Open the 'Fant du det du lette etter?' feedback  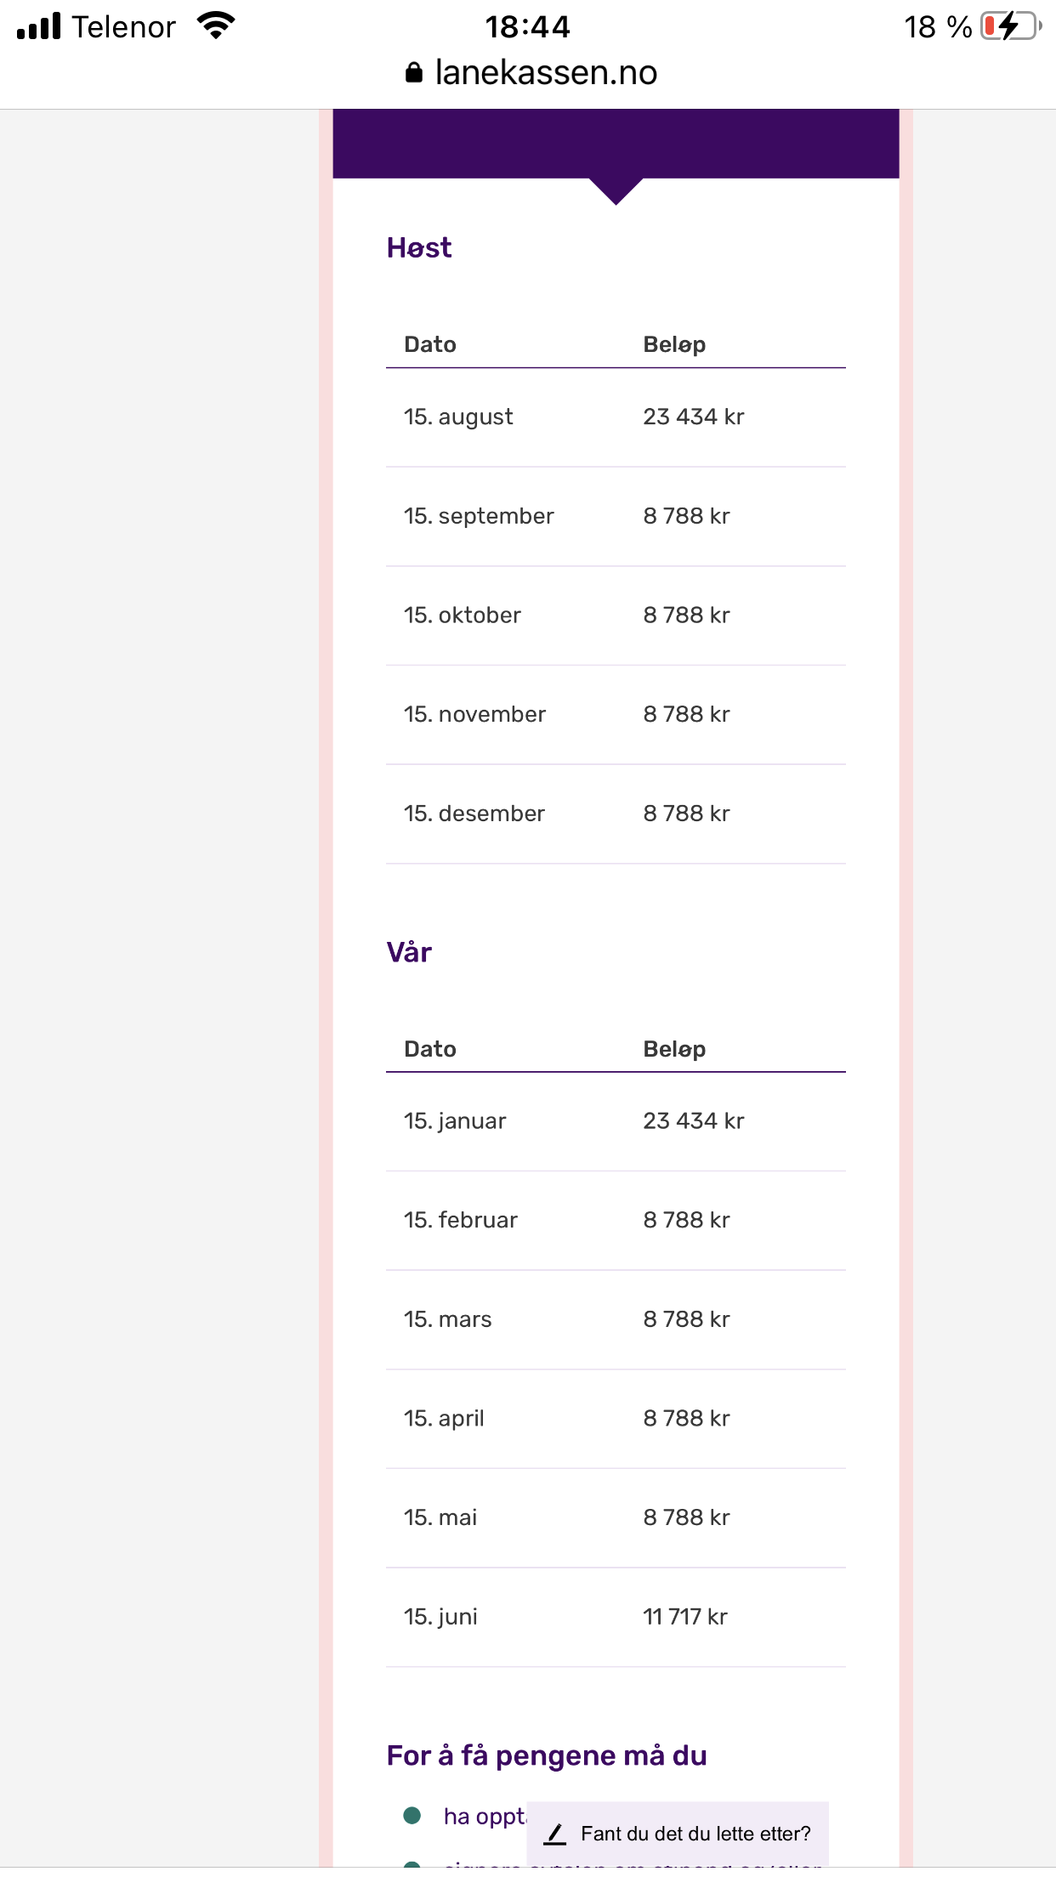(695, 1834)
